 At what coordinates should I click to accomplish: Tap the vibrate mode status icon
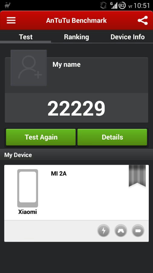103,5
